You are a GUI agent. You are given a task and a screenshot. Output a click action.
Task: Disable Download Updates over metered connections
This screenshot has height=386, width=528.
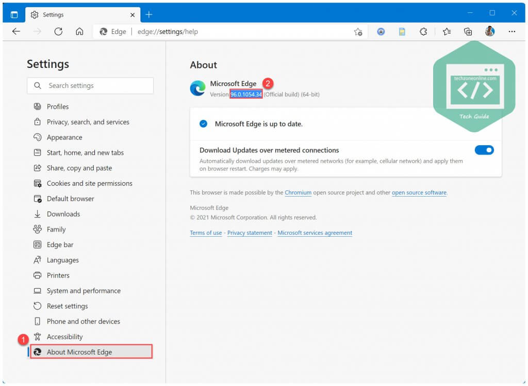coord(484,150)
